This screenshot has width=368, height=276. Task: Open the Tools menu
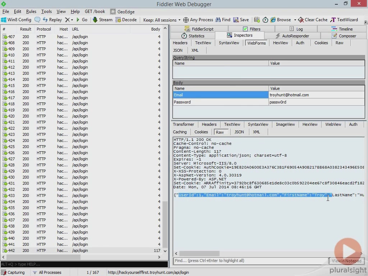(x=46, y=11)
